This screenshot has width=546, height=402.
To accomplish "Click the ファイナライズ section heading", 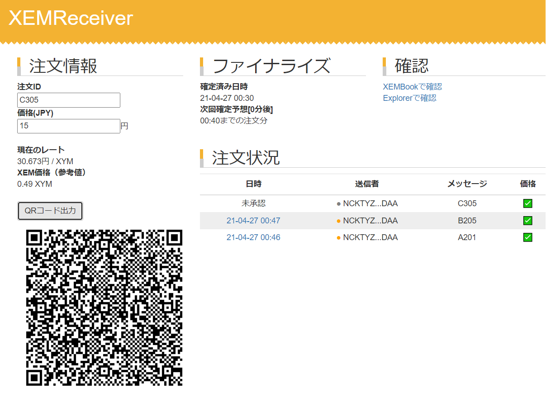I will coord(271,66).
